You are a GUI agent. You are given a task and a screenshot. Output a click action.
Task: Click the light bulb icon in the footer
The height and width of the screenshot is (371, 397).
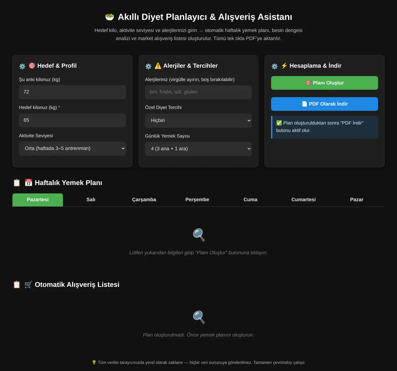click(94, 362)
